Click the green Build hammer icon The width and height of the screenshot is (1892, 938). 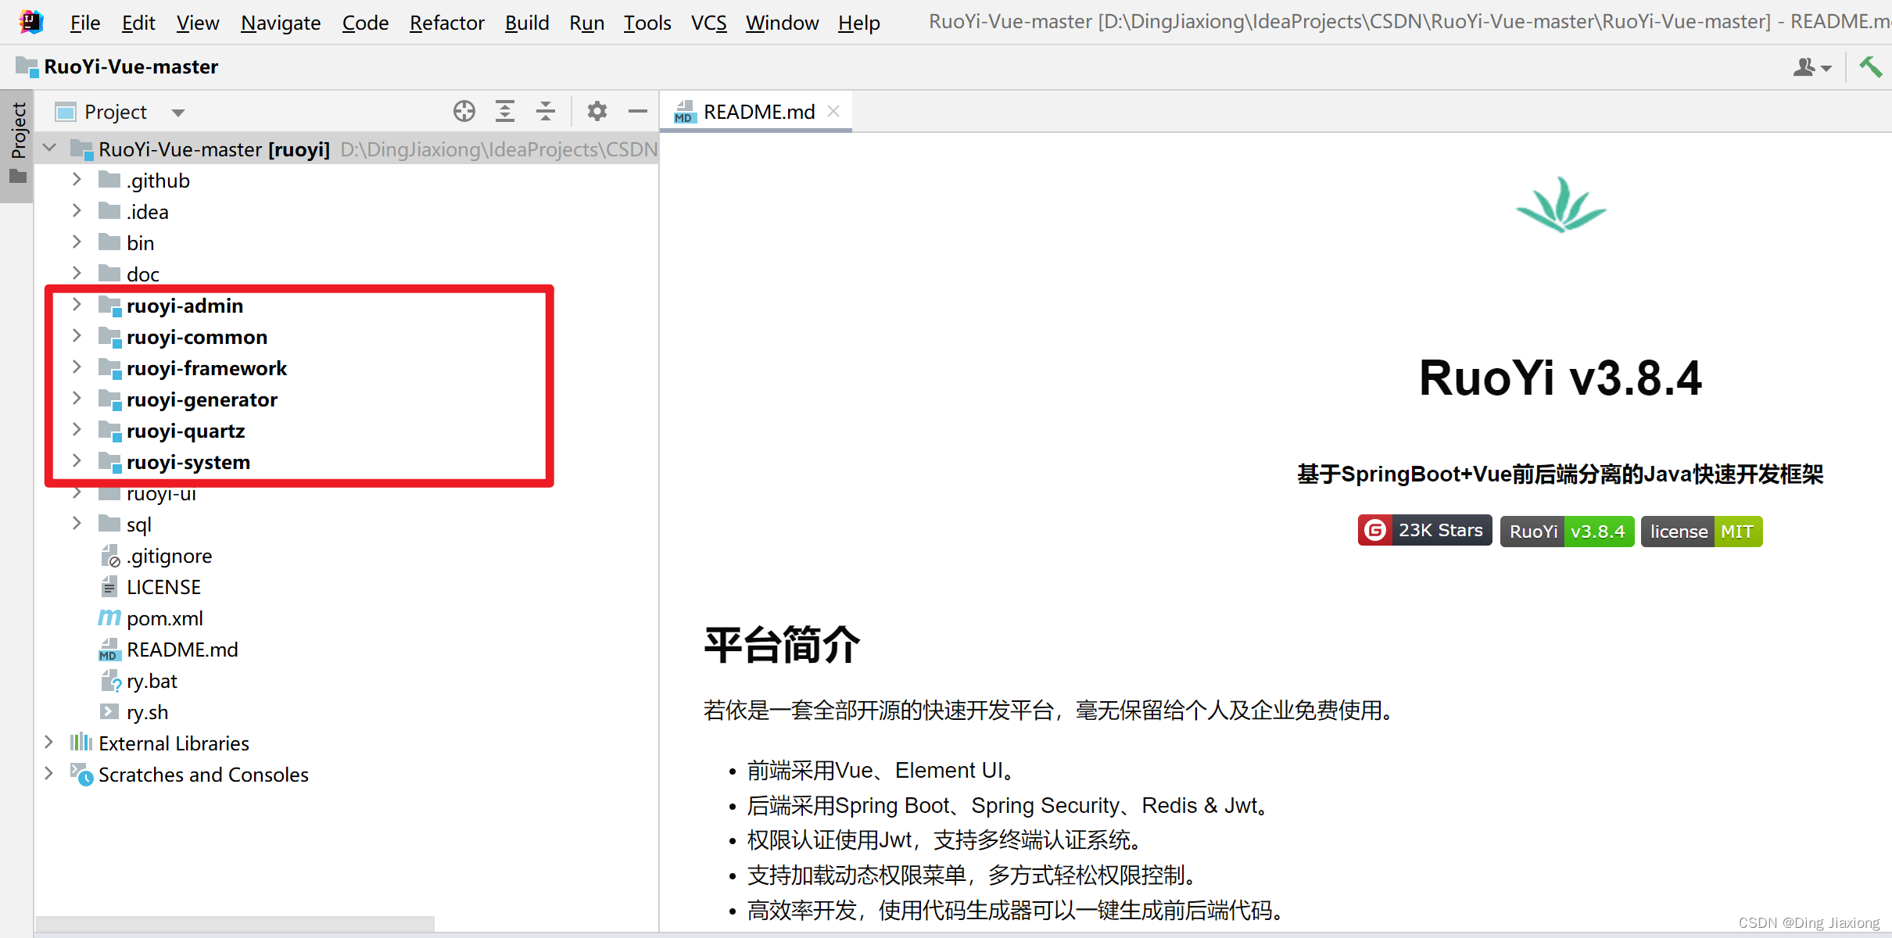1871,66
